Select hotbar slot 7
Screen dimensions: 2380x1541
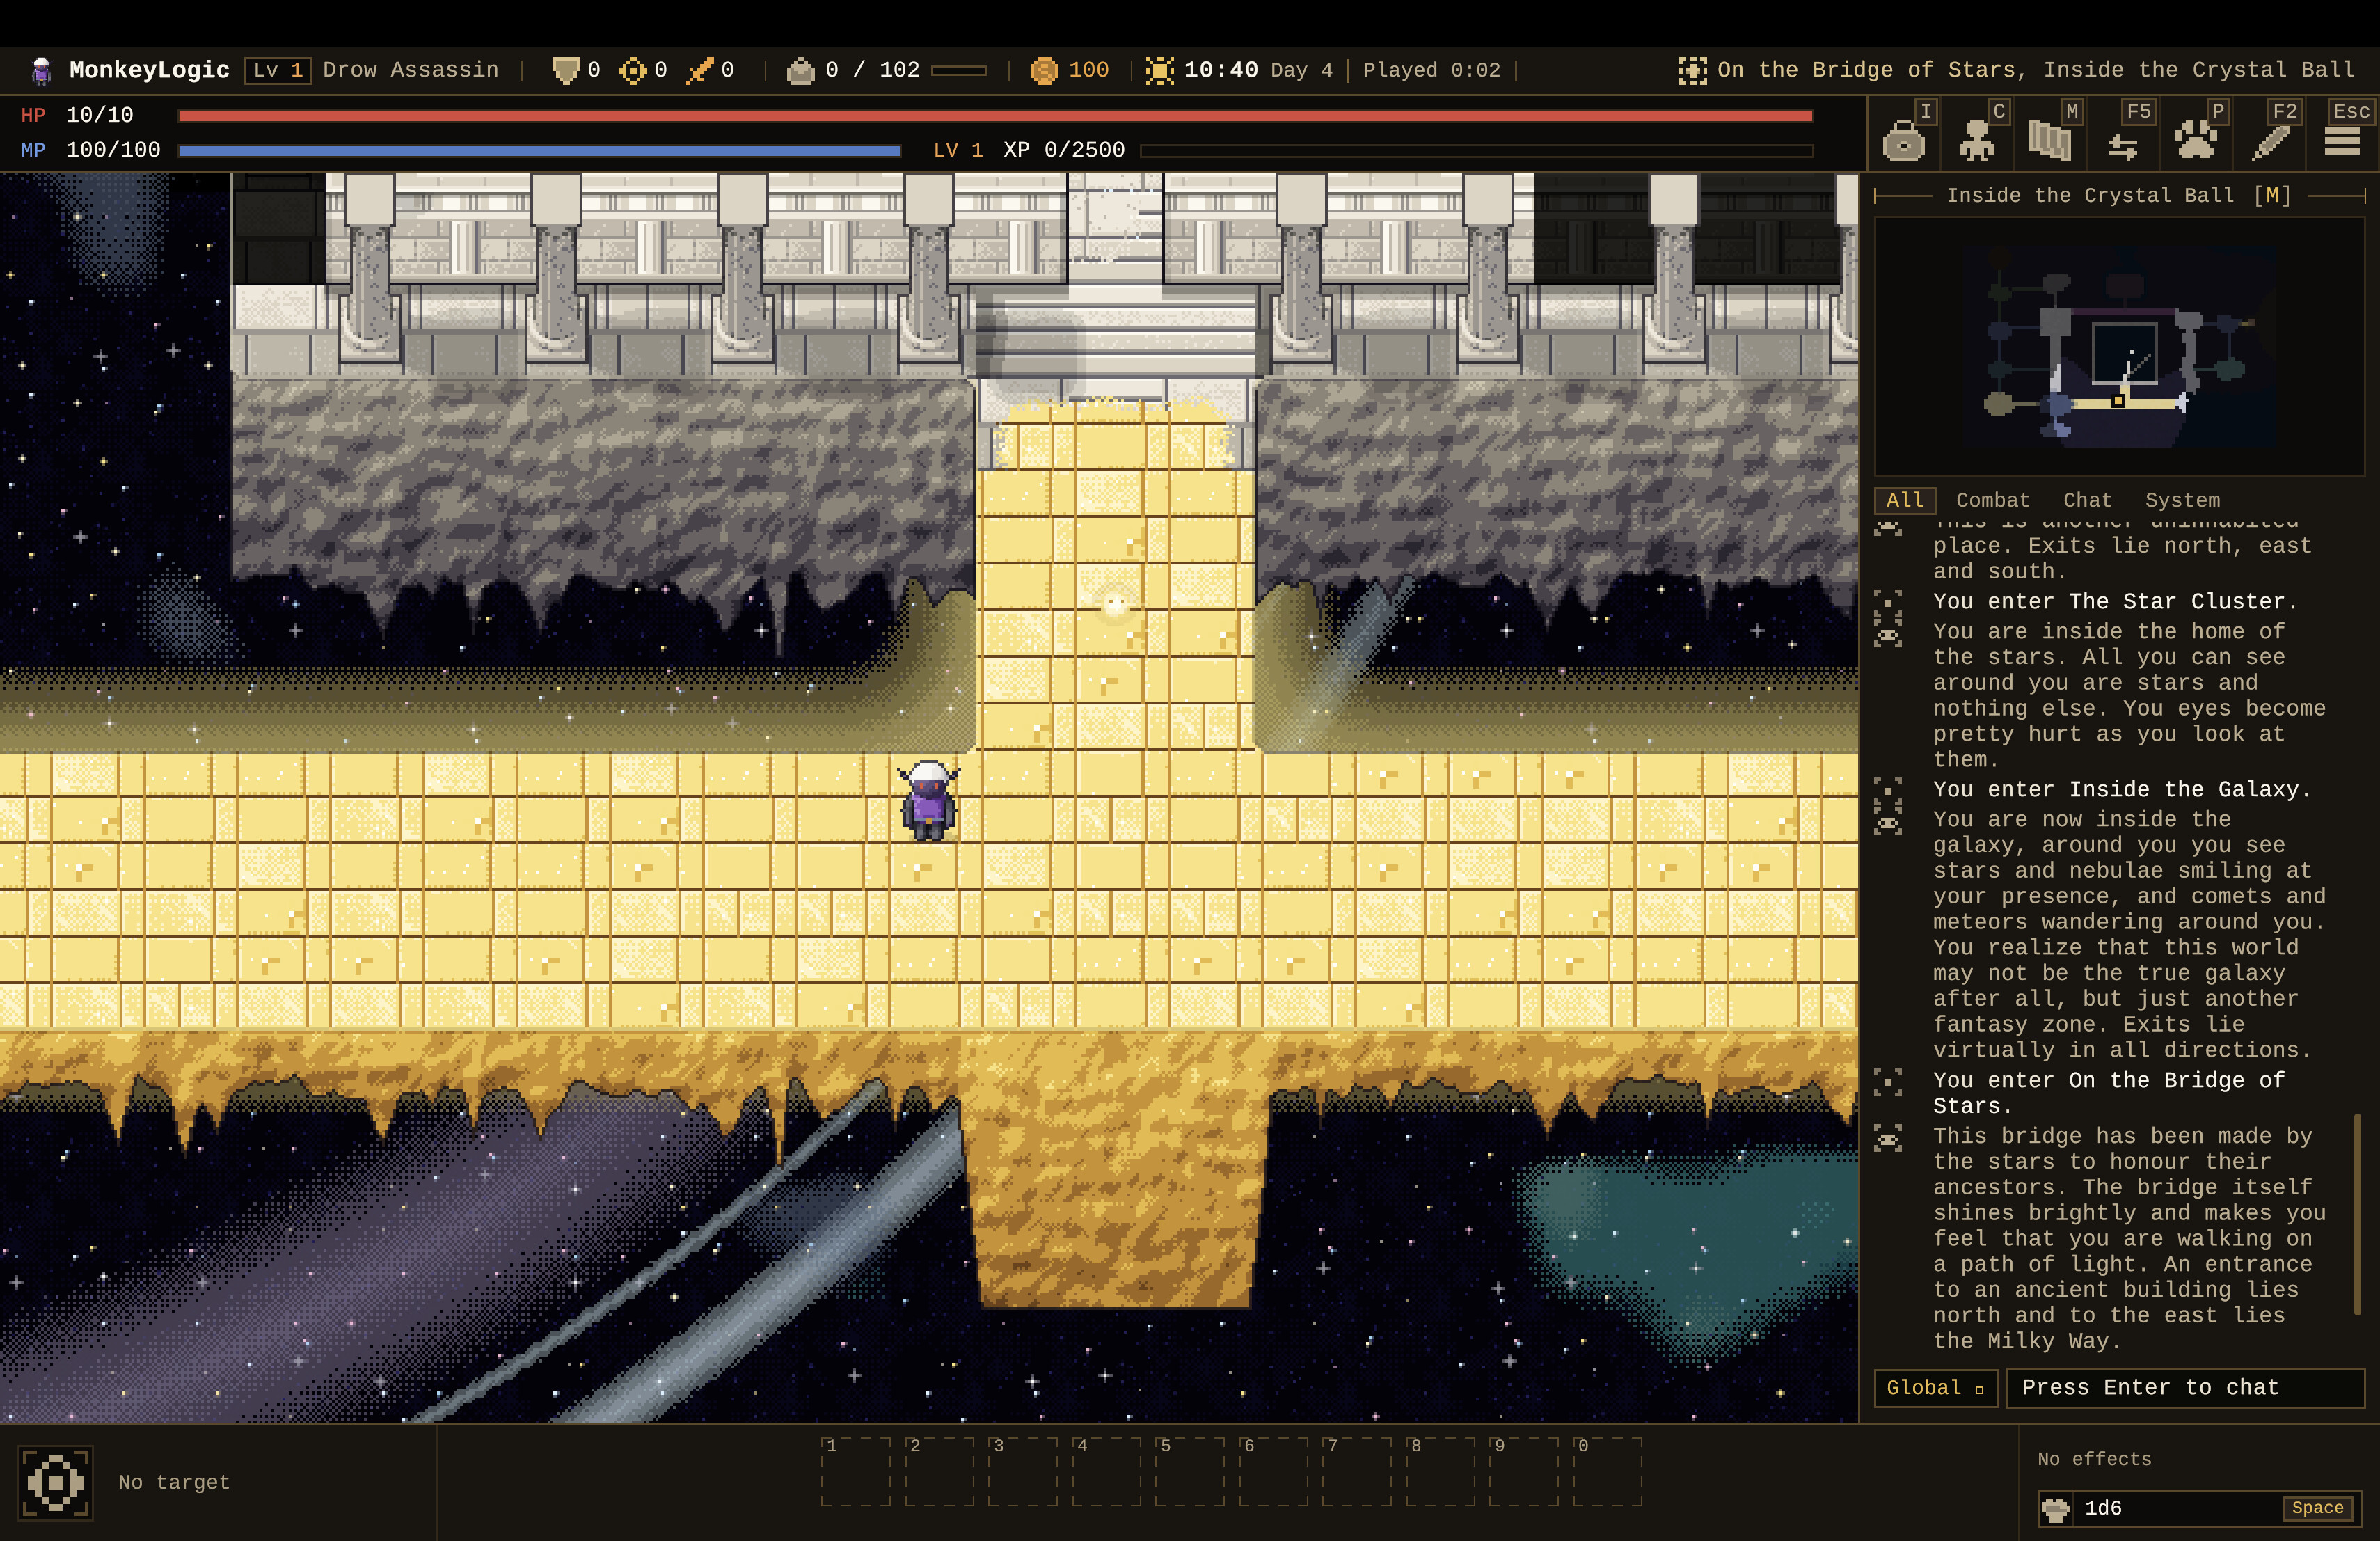point(1357,1472)
